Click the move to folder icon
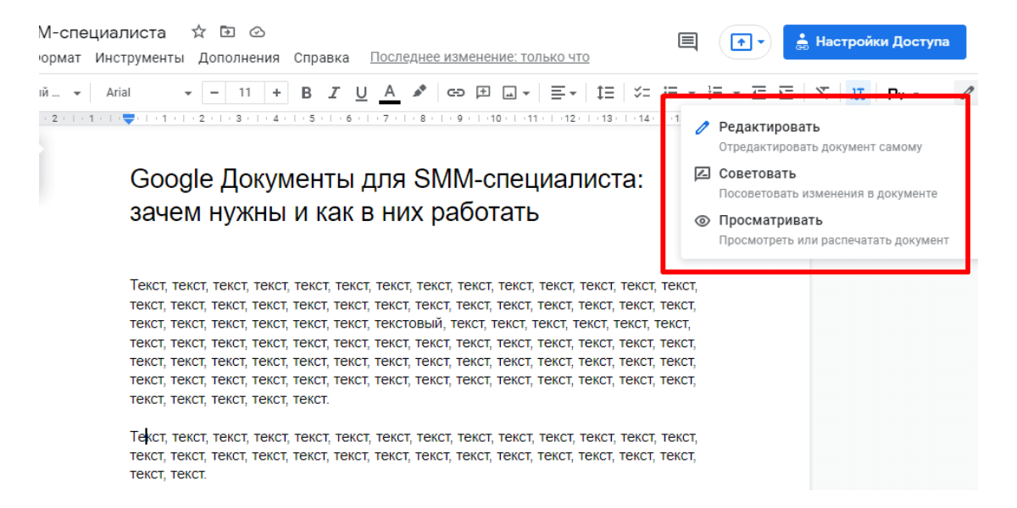The width and height of the screenshot is (1017, 508). point(227,32)
